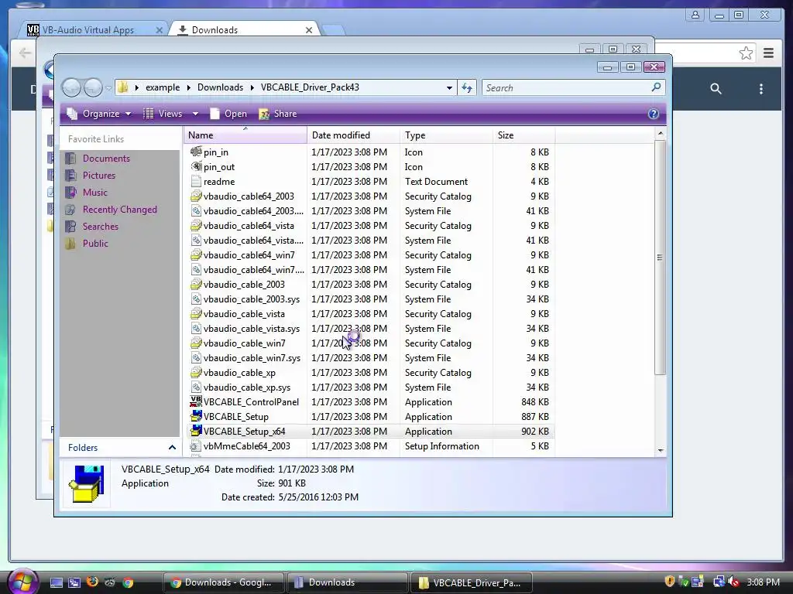Screen dimensions: 793x594
Task: Click the Open toolbar button
Action: tap(228, 114)
